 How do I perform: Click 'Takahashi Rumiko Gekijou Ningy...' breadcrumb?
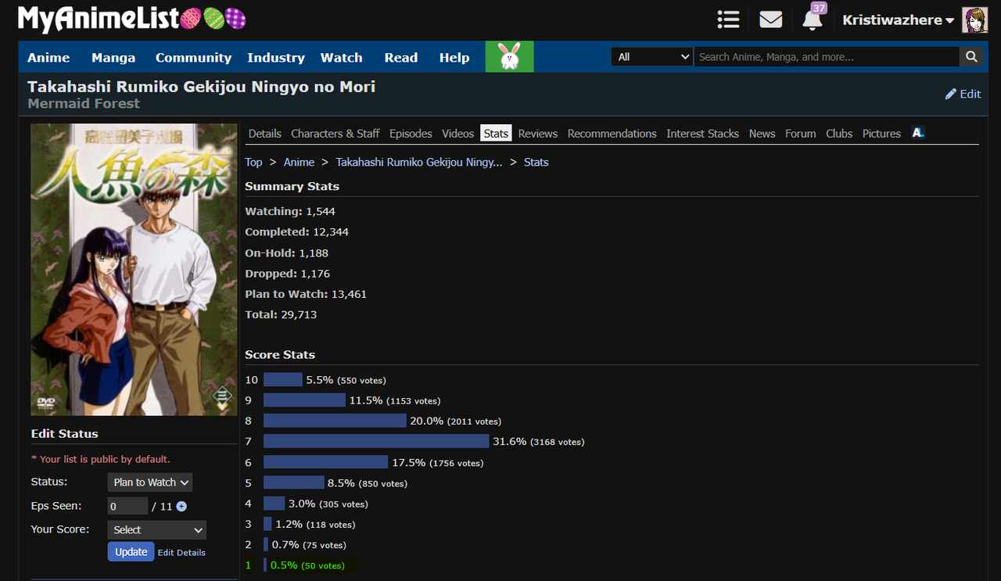(419, 163)
